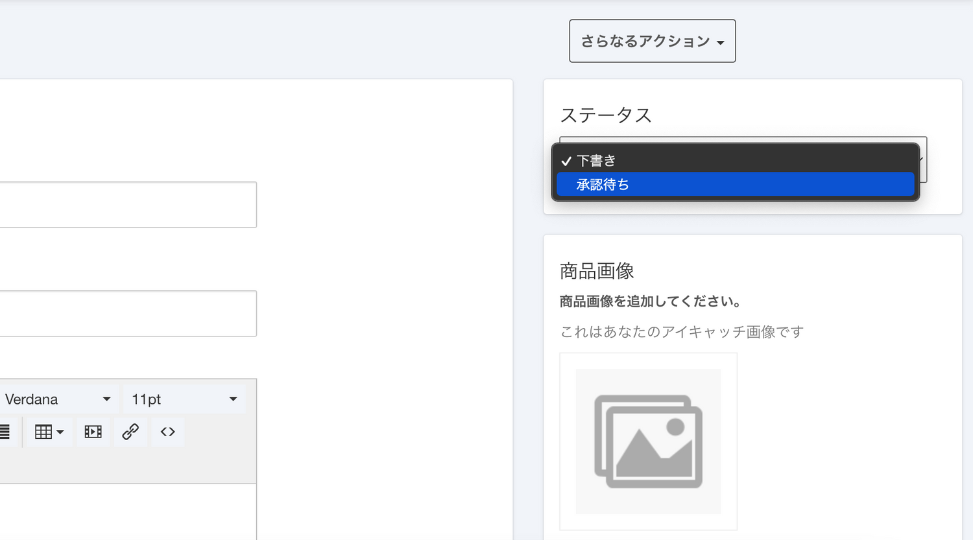Open the 11pt font size dropdown
The image size is (973, 540).
pyautogui.click(x=185, y=399)
